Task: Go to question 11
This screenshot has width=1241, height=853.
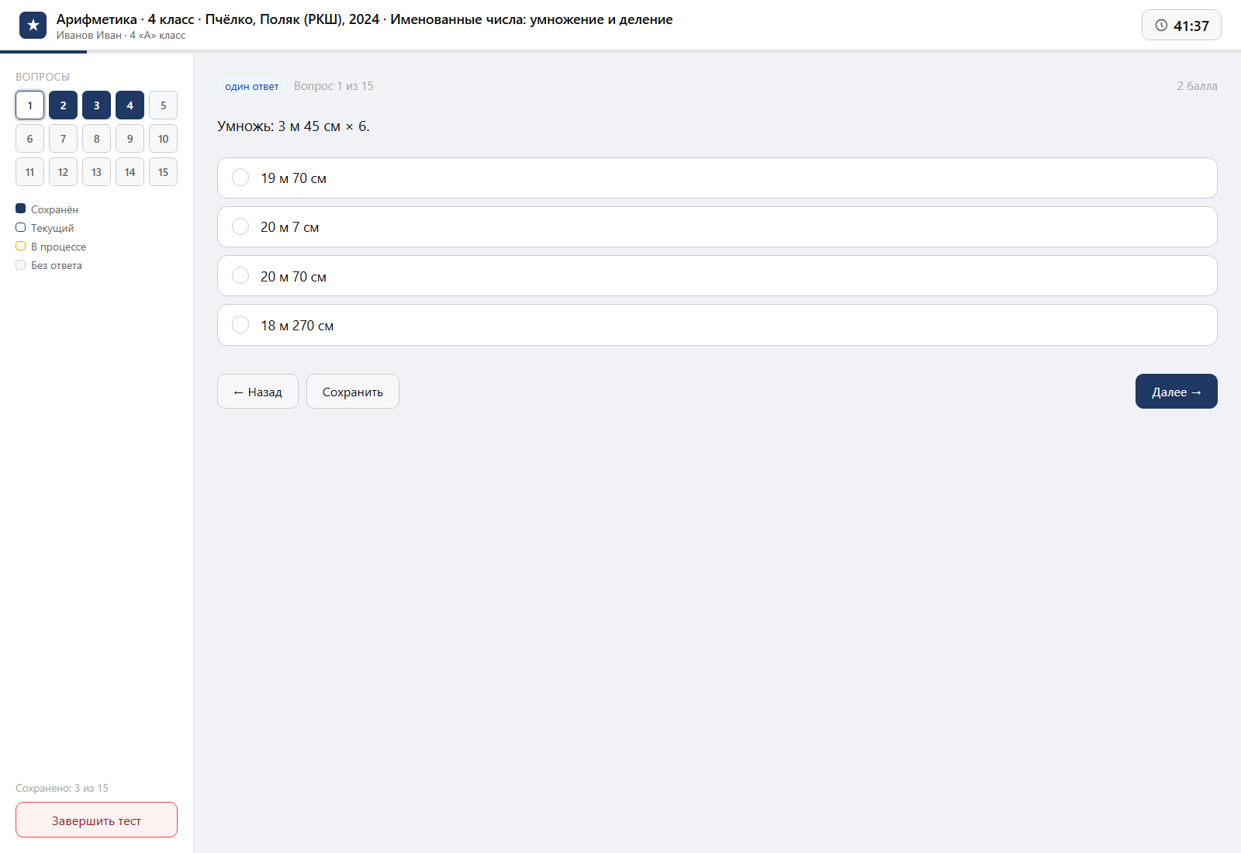Action: pos(29,172)
